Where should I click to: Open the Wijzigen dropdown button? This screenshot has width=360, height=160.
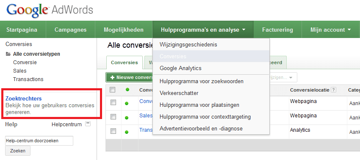click(283, 78)
